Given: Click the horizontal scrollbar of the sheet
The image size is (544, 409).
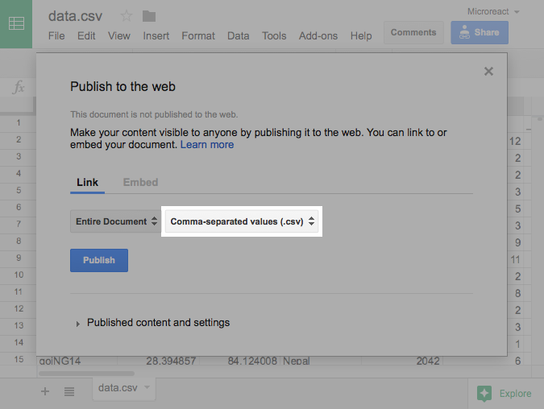Looking at the screenshot, I should point(86,374).
